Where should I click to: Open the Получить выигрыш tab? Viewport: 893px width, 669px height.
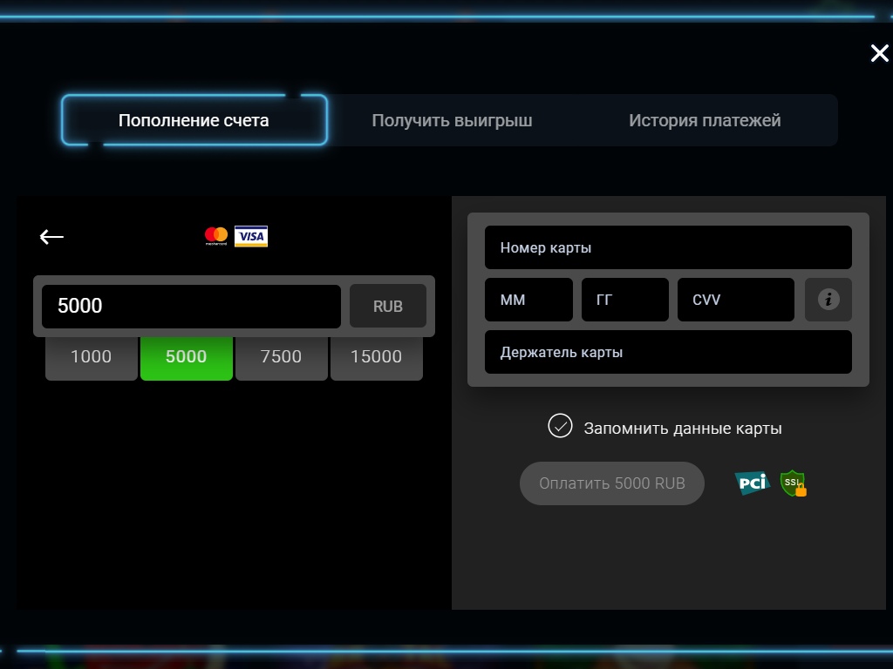coord(452,120)
